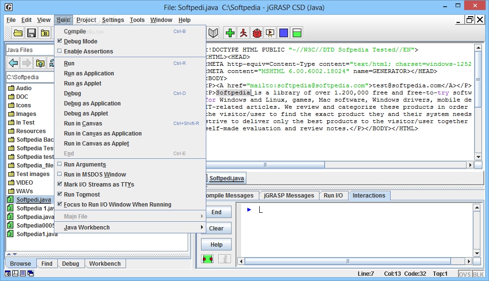The image size is (489, 281).
Task: Click the green plus Compile icon
Action: [230, 33]
